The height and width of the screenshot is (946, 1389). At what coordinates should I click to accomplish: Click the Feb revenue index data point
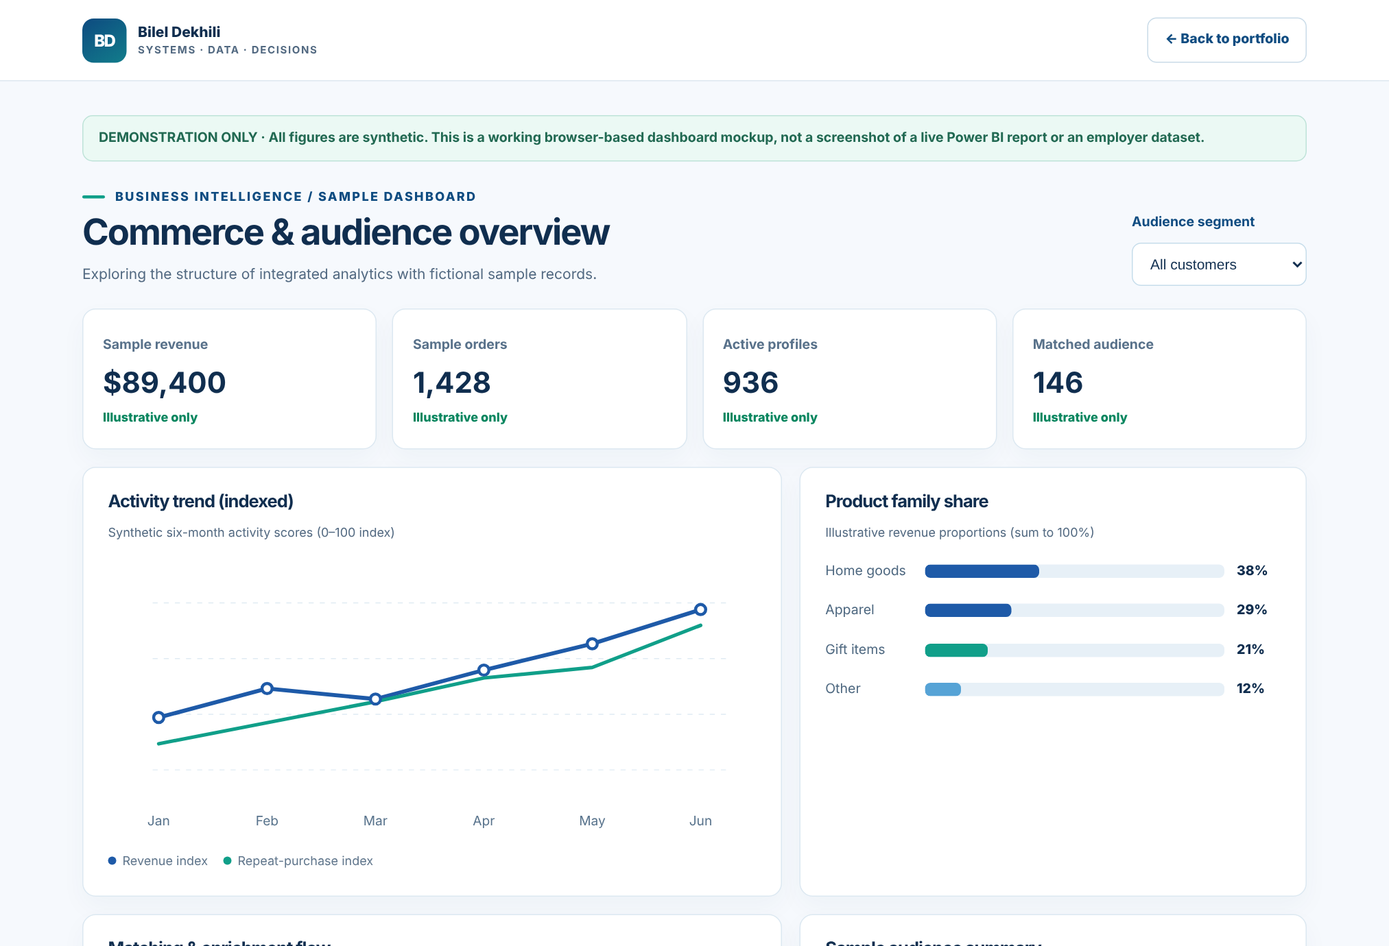pyautogui.click(x=267, y=688)
